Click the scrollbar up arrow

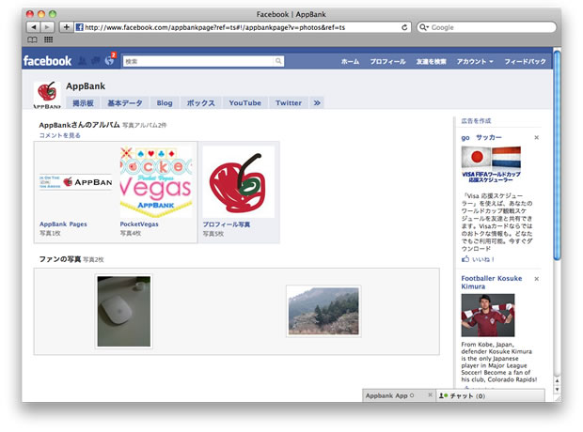click(x=557, y=381)
